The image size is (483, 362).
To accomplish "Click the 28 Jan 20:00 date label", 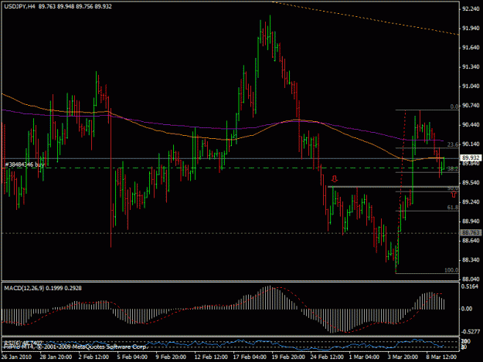I will (x=56, y=357).
